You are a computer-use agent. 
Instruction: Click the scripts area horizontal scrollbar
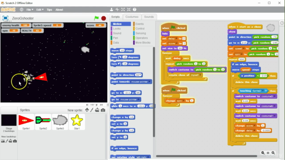coord(207,156)
